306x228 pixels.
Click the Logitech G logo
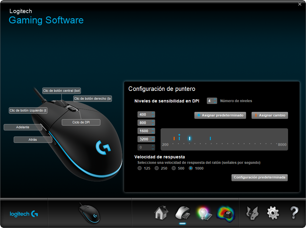24,214
